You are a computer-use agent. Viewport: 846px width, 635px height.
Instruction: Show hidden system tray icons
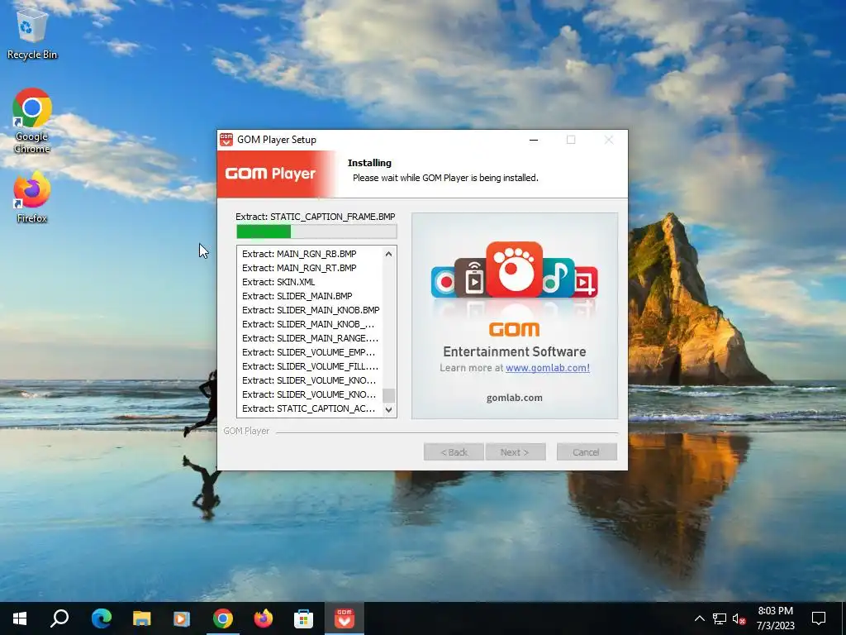[699, 618]
